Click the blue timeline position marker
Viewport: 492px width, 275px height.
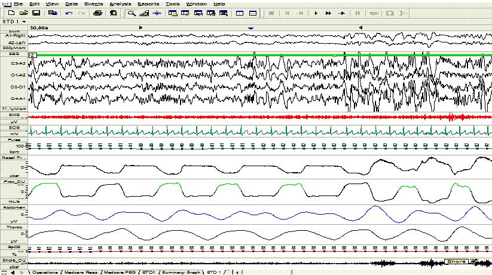coord(250,28)
